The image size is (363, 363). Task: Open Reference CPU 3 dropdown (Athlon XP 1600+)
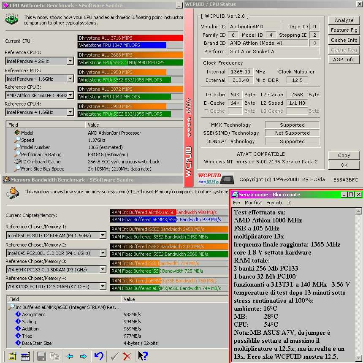[x=70, y=95]
